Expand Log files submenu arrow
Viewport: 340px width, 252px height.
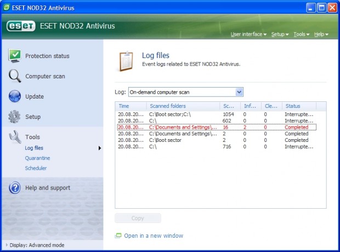(x=99, y=148)
